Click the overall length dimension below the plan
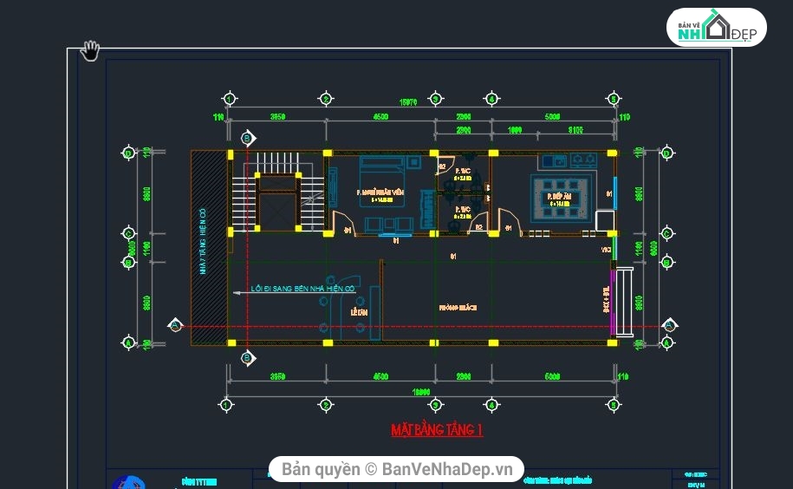Screen dimensions: 793x489 (x=421, y=392)
